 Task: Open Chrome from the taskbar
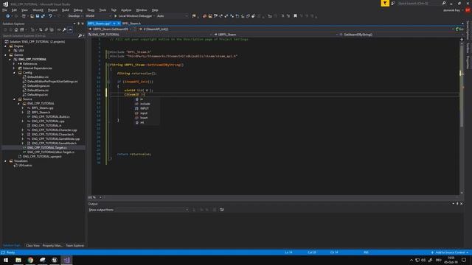[x=30, y=260]
